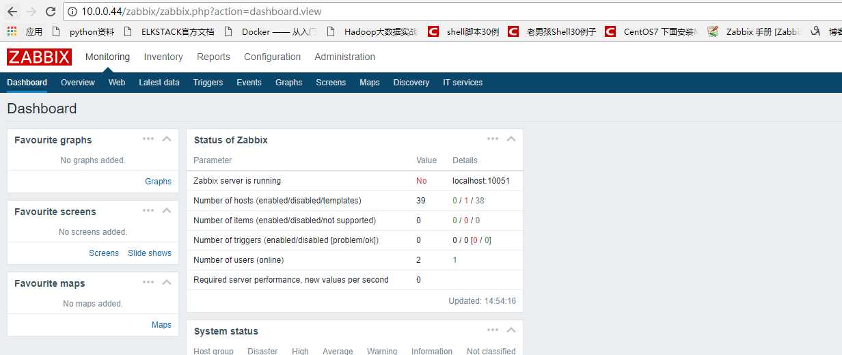Click the localhost:10051 details text
Screen dimensions: 842x355
click(x=481, y=181)
